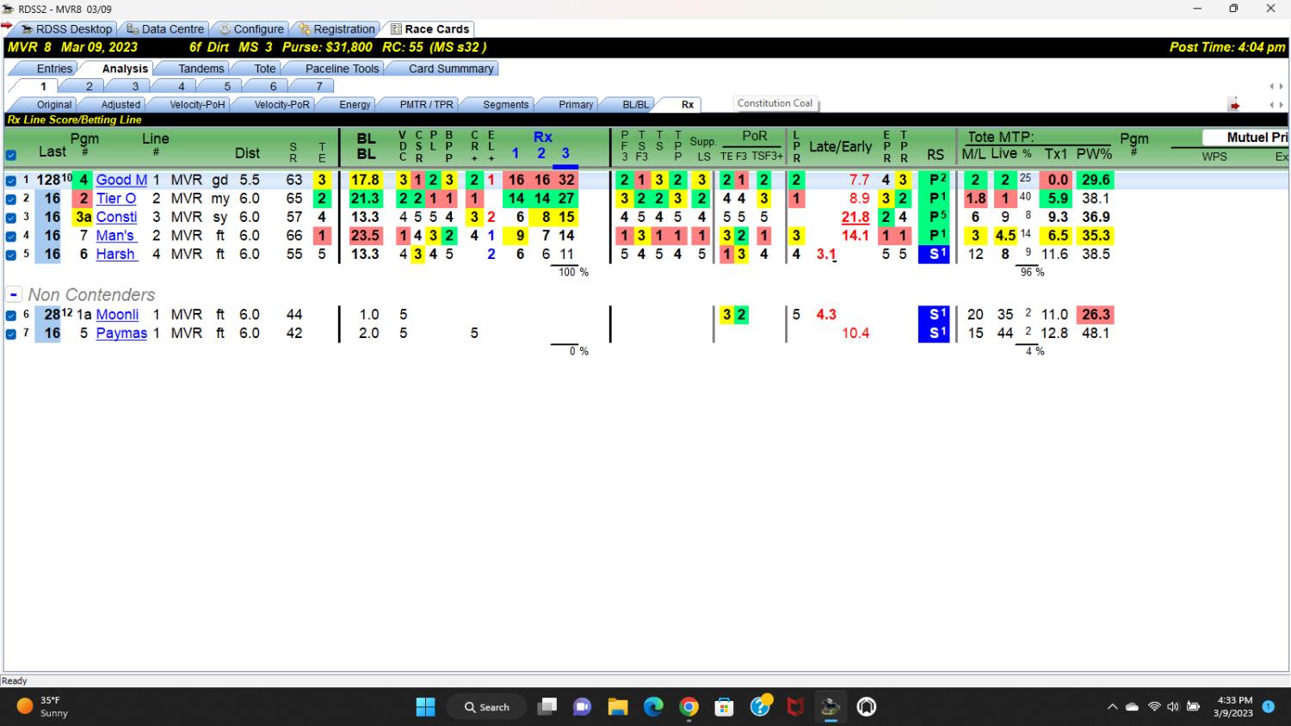Open the Paceline Tools tab
Viewport: 1291px width, 726px height.
tap(342, 69)
